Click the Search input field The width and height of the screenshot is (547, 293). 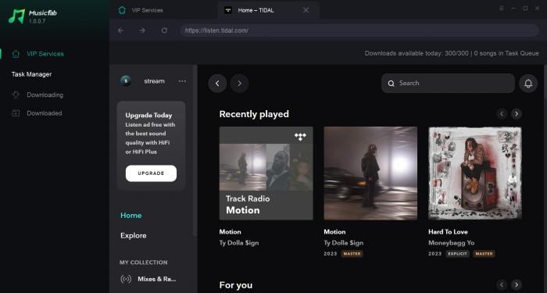448,83
